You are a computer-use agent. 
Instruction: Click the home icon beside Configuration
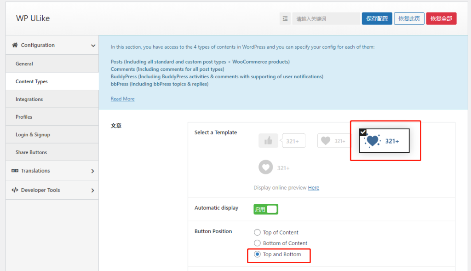[x=15, y=45]
